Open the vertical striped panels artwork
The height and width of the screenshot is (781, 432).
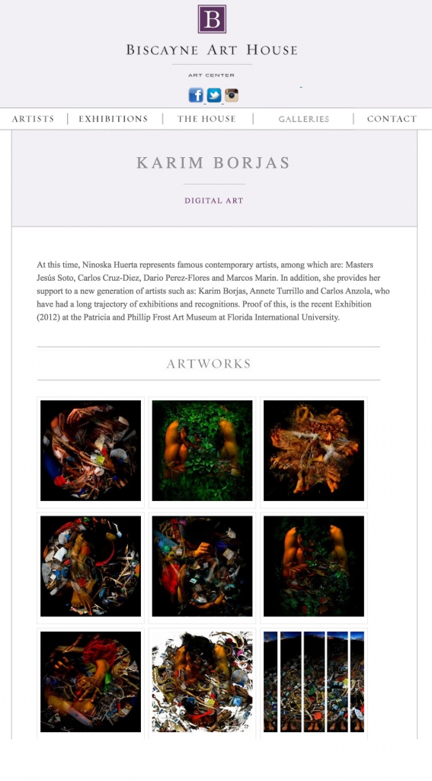click(x=314, y=681)
